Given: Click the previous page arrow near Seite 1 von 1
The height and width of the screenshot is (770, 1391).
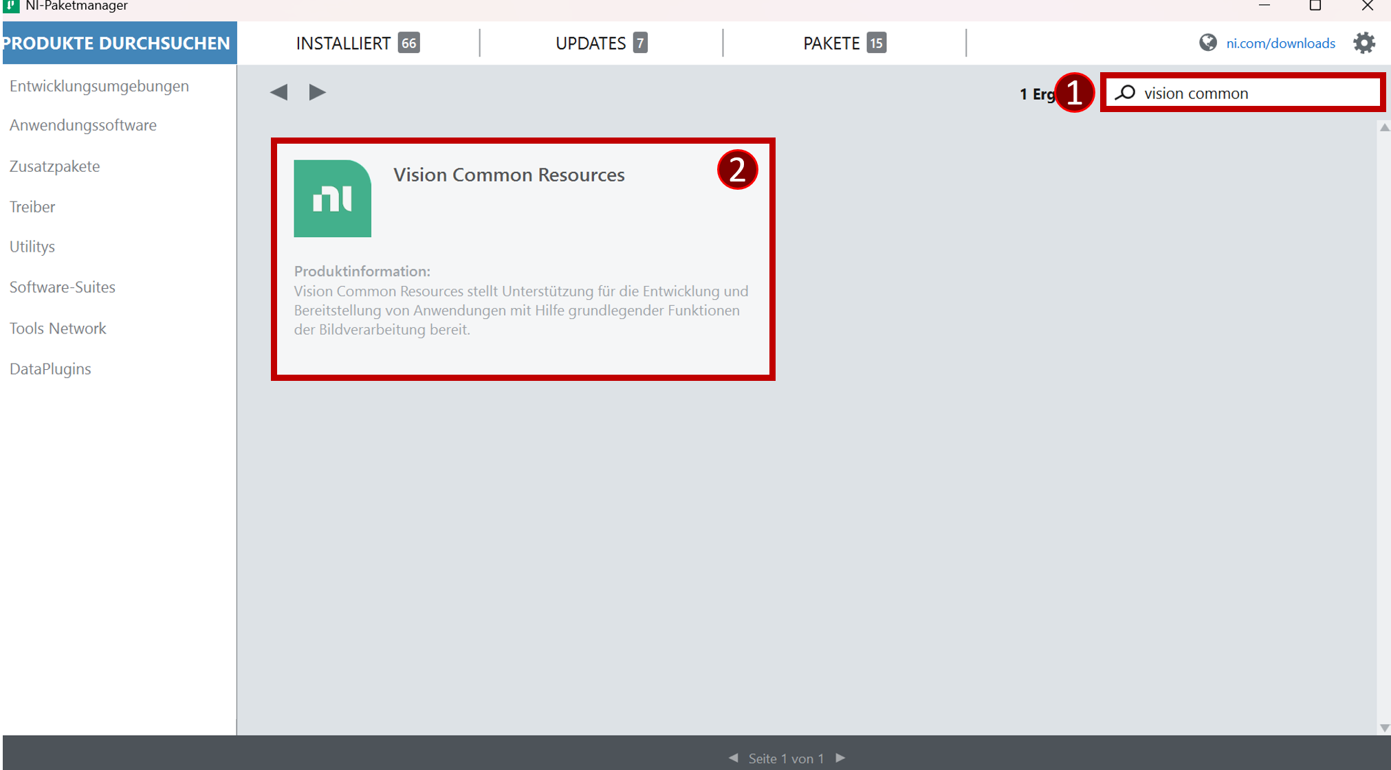Looking at the screenshot, I should (733, 758).
